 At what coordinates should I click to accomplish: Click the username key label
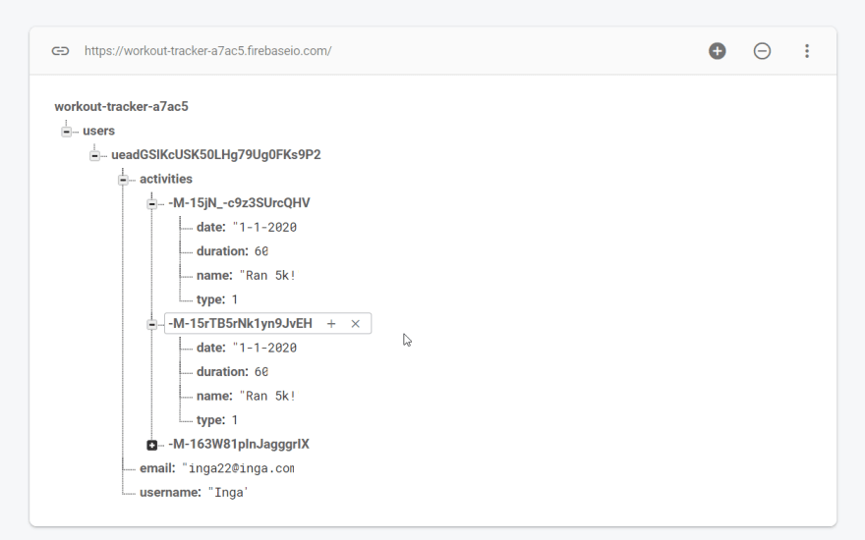170,493
